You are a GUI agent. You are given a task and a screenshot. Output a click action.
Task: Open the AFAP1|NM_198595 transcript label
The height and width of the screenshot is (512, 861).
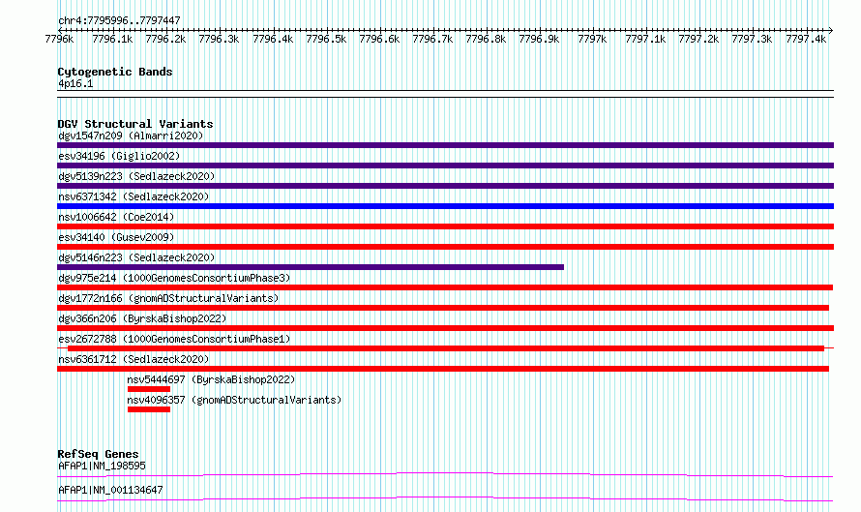tap(103, 466)
